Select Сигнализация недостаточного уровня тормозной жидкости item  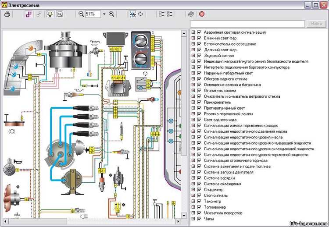256,155
